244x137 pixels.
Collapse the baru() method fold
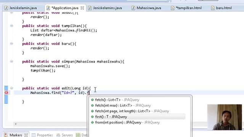click(x=11, y=44)
